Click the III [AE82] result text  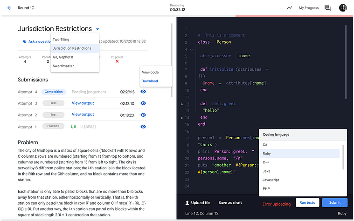[88, 127]
